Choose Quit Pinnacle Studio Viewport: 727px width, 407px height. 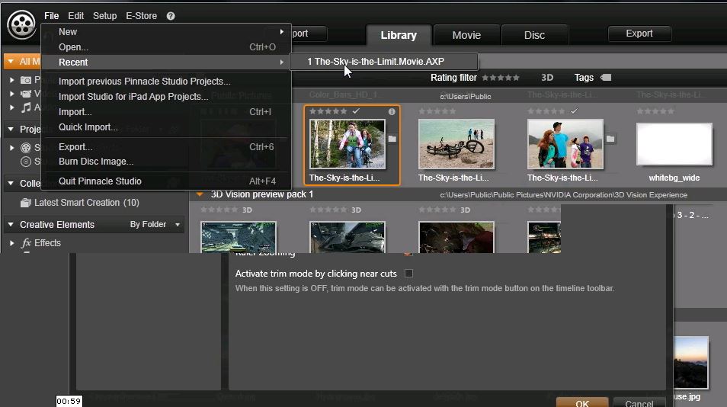click(x=166, y=181)
